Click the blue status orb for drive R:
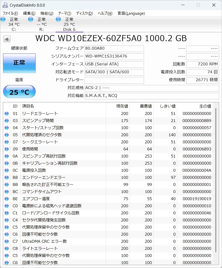The image size is (222, 268). click(31, 19)
